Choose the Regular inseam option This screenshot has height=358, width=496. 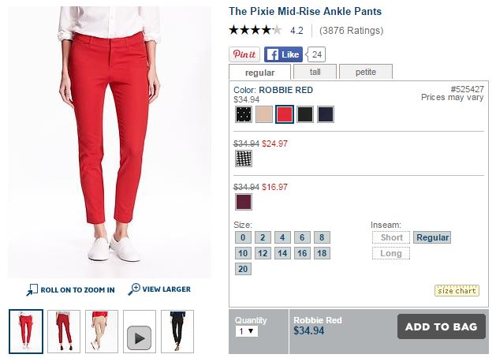click(x=432, y=237)
